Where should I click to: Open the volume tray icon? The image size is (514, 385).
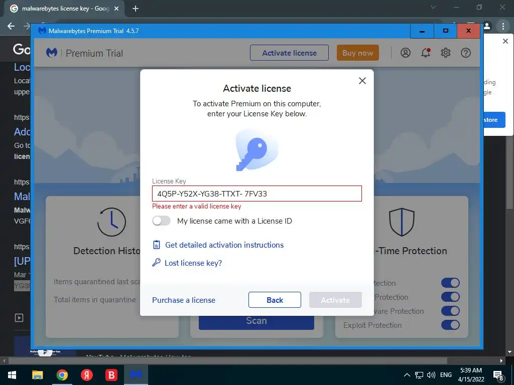431,375
